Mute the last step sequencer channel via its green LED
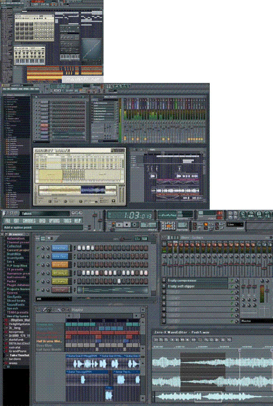The width and height of the screenshot is (273, 406). click(x=39, y=290)
